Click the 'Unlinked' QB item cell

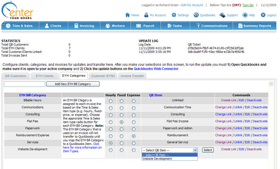177,100
